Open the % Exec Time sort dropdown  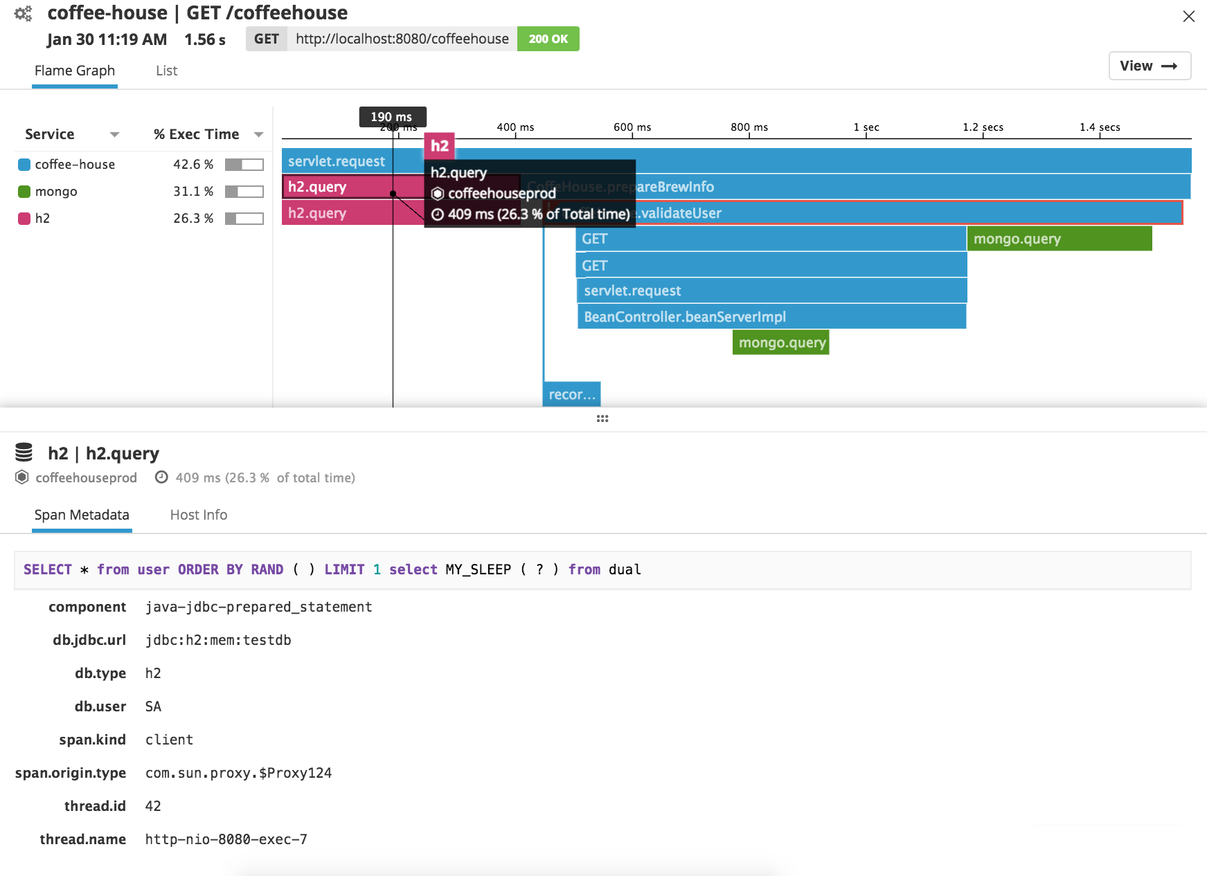pos(258,134)
